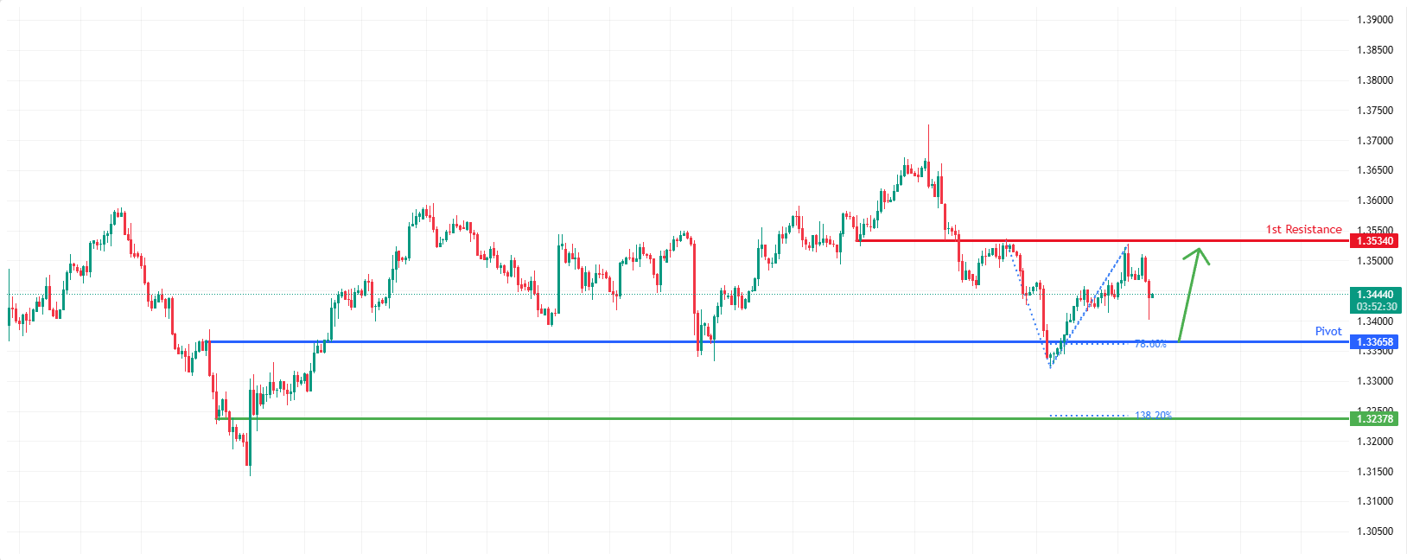Click the 78.00% Fibonacci level label
1407x560 pixels.
click(x=1149, y=344)
